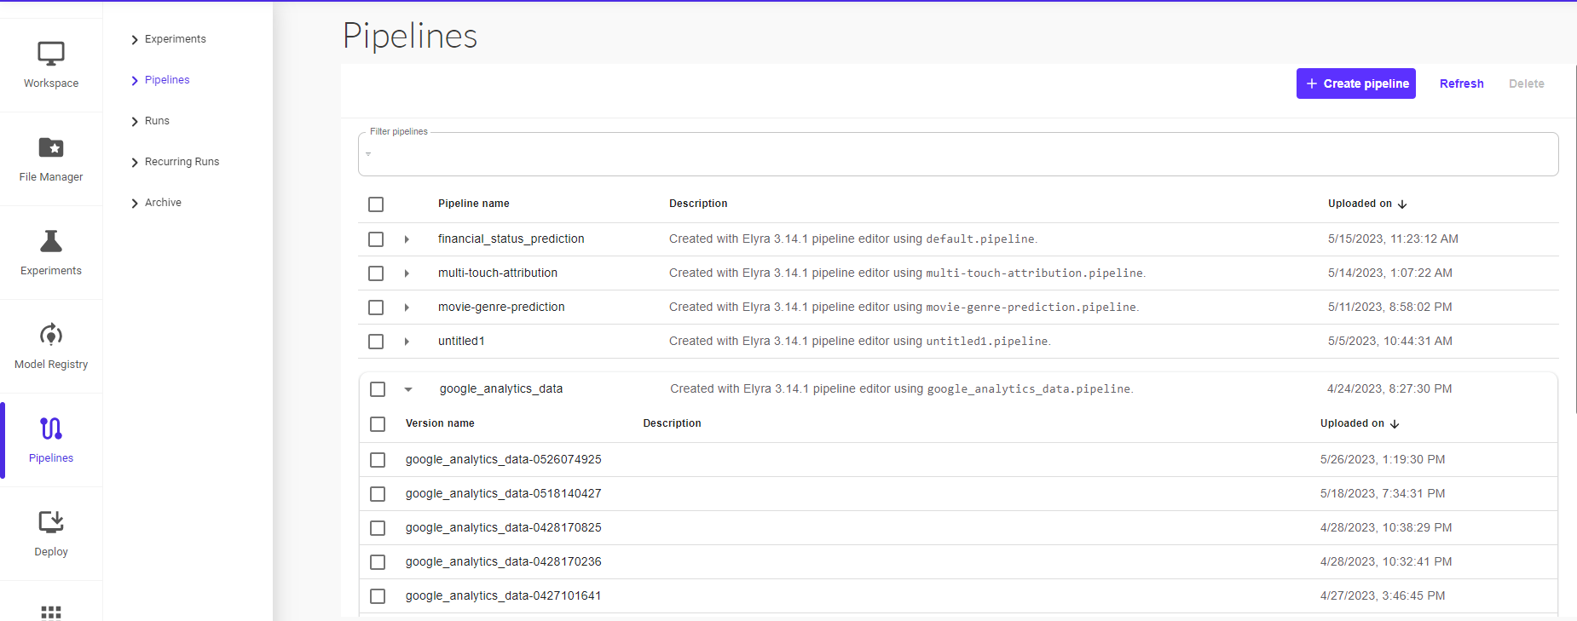
Task: Open the financial_status_prediction pipeline link
Action: click(511, 239)
